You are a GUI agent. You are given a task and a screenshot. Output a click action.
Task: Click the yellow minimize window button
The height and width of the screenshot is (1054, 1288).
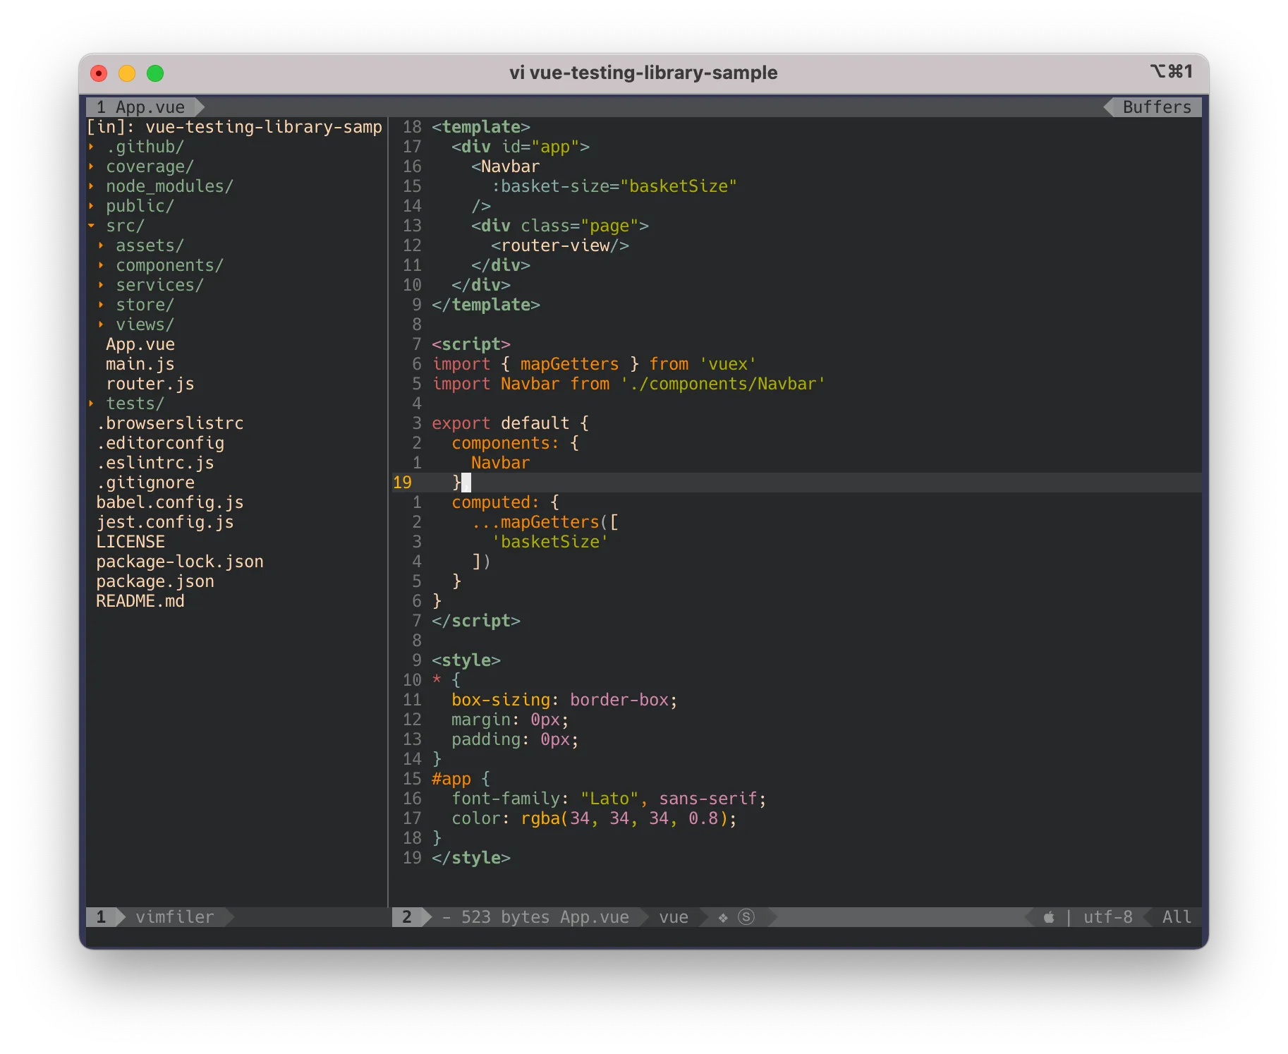pos(127,73)
